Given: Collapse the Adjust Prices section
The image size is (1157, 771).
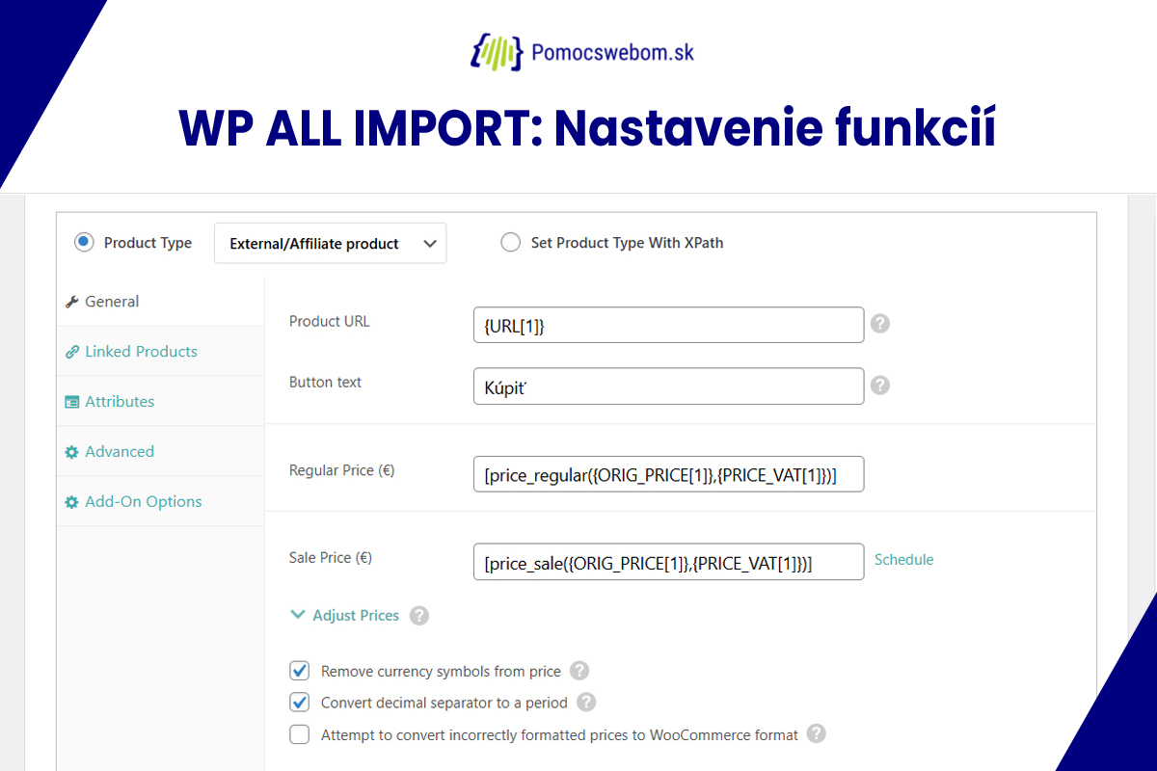Looking at the screenshot, I should (x=344, y=615).
